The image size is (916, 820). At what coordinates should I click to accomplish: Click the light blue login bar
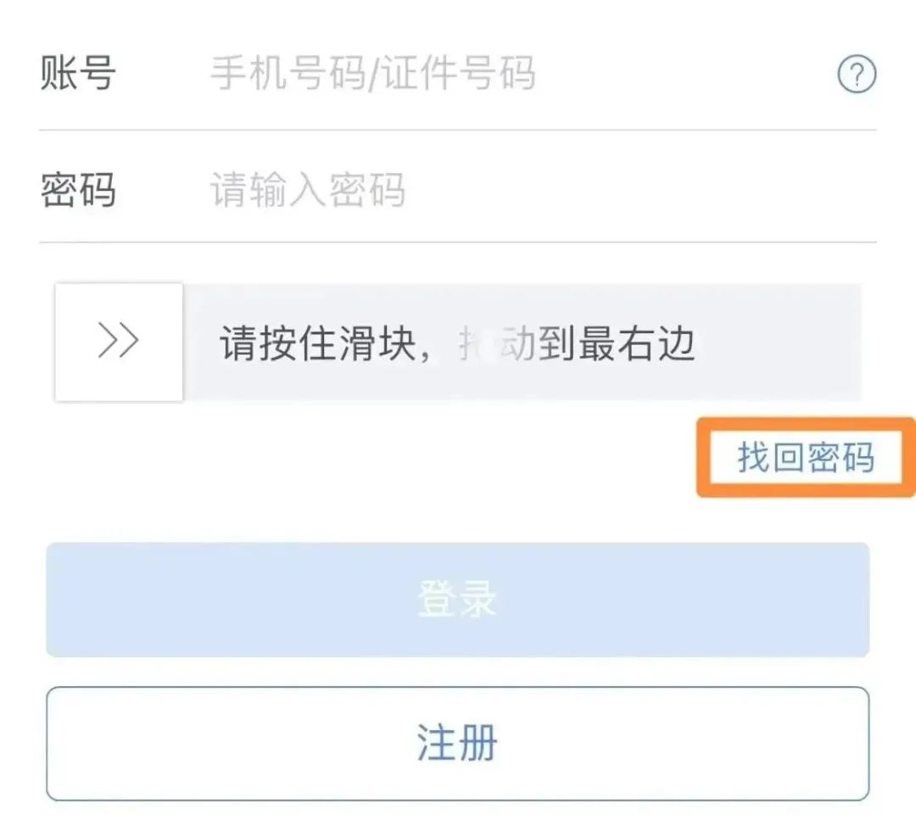click(458, 600)
